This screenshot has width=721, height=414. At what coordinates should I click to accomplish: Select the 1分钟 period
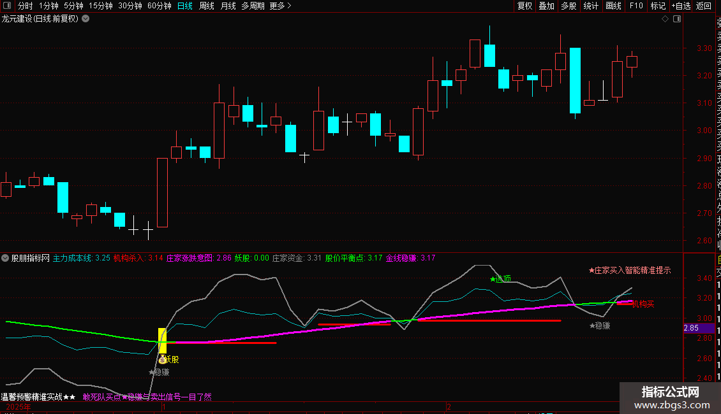click(x=48, y=6)
